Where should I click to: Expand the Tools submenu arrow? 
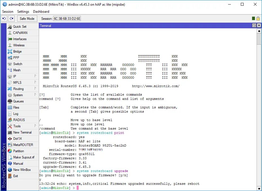click(x=35, y=126)
